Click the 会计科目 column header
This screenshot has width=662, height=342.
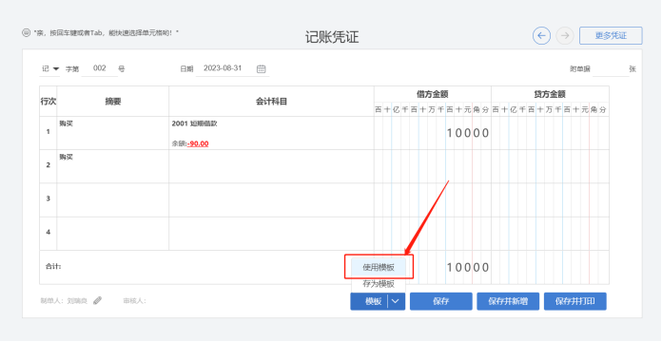271,102
